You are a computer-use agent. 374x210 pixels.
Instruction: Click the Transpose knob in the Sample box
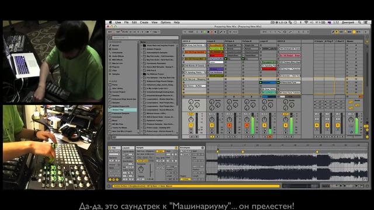(x=141, y=169)
